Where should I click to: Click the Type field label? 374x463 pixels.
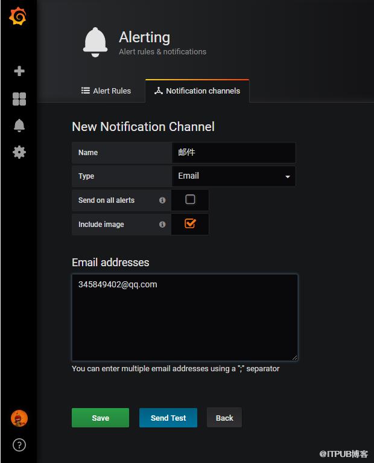pyautogui.click(x=86, y=176)
